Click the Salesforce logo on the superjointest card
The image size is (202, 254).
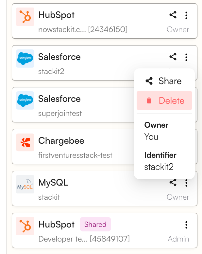click(x=25, y=100)
